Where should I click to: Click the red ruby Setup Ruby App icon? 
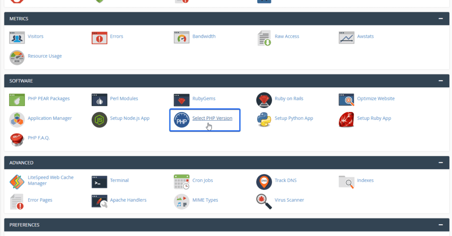pos(347,120)
